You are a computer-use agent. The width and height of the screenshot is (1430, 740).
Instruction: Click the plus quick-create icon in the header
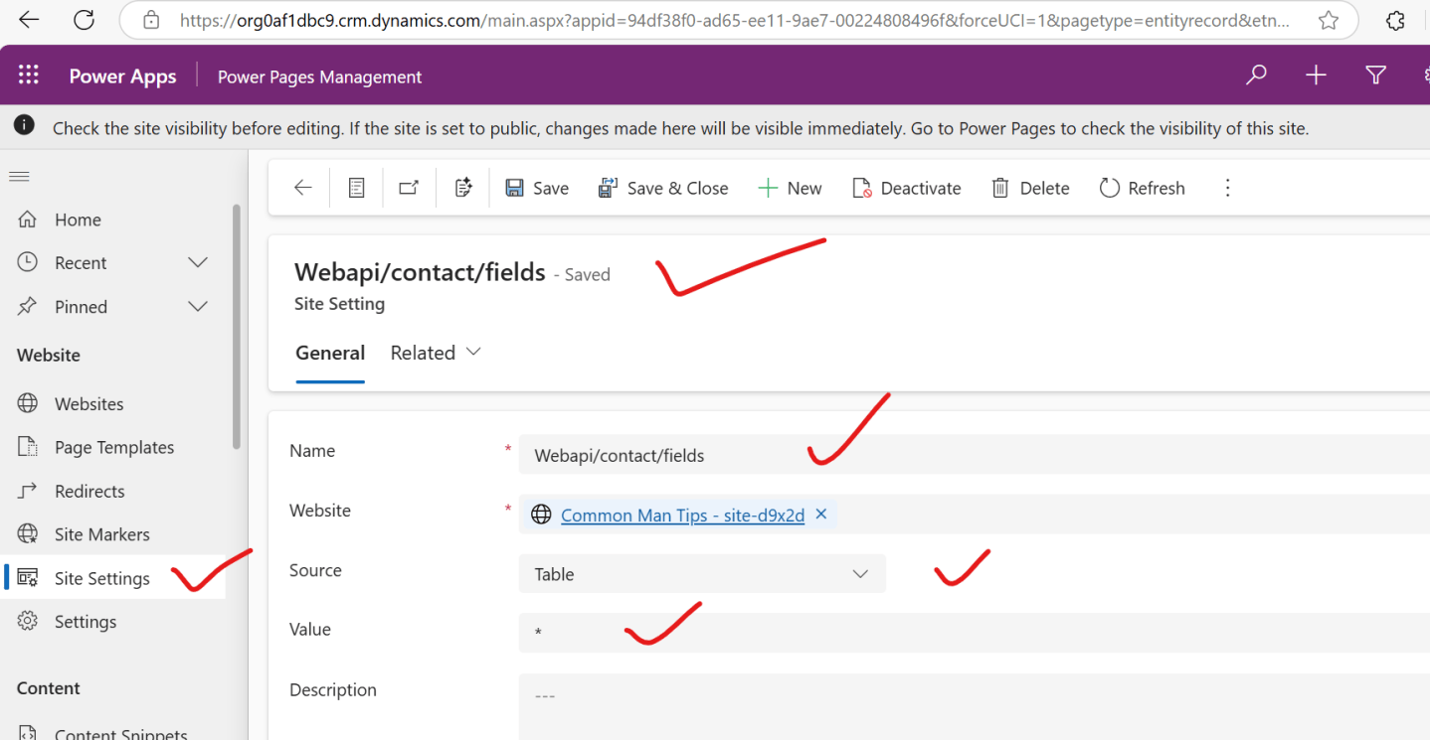pyautogui.click(x=1316, y=75)
